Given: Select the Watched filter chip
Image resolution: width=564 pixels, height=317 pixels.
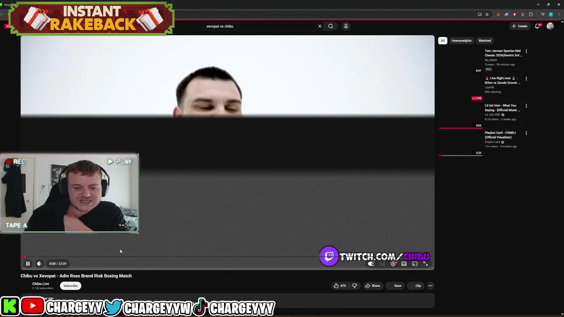Looking at the screenshot, I should (x=485, y=41).
